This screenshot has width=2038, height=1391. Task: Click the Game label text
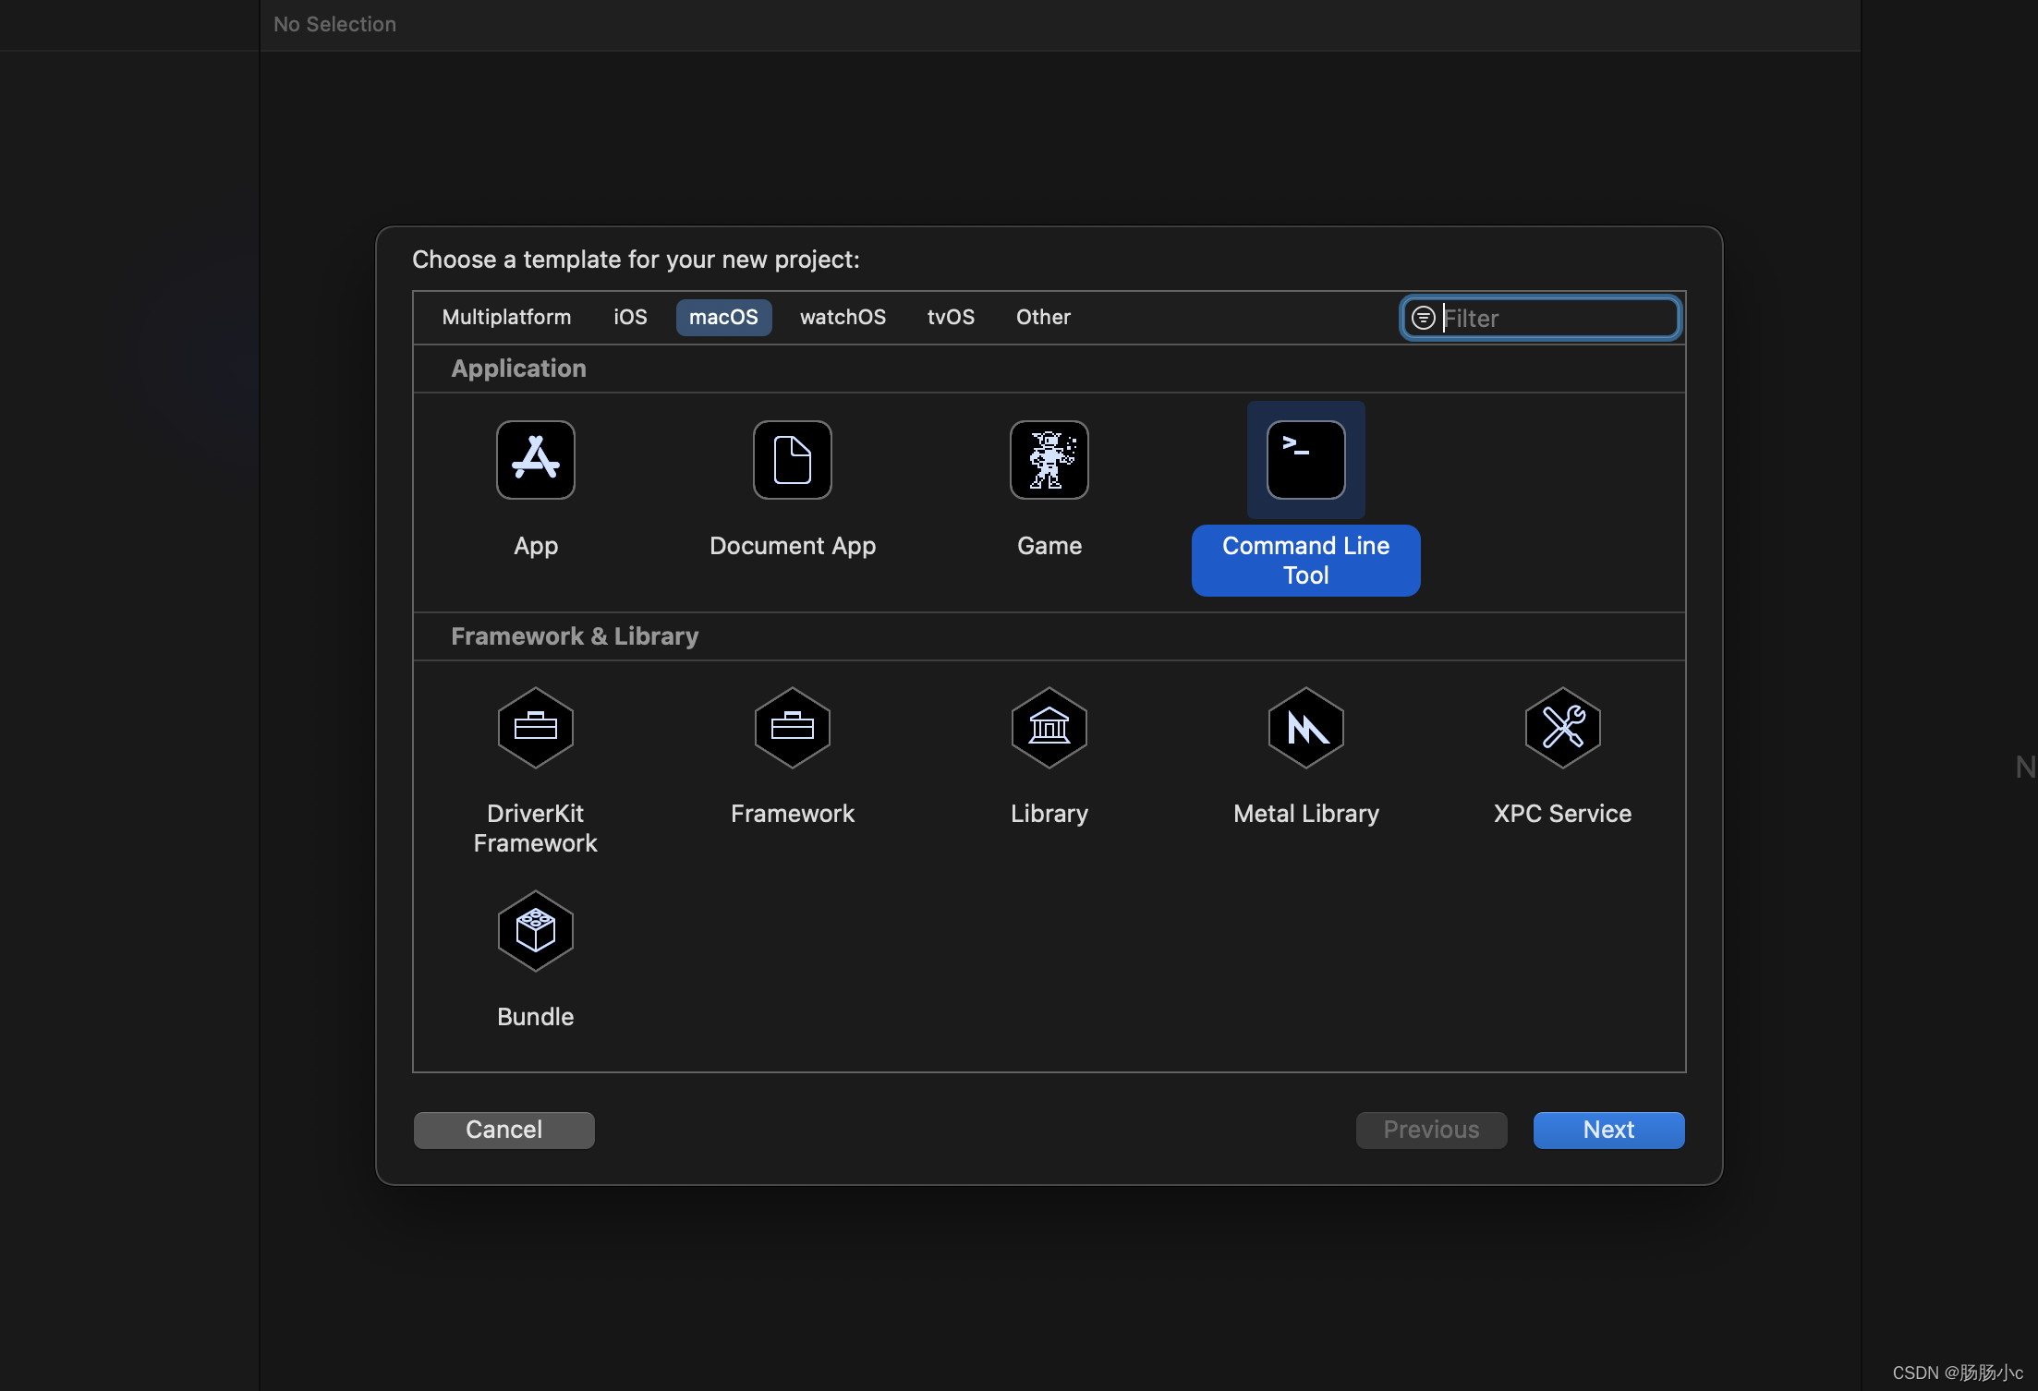pyautogui.click(x=1049, y=546)
